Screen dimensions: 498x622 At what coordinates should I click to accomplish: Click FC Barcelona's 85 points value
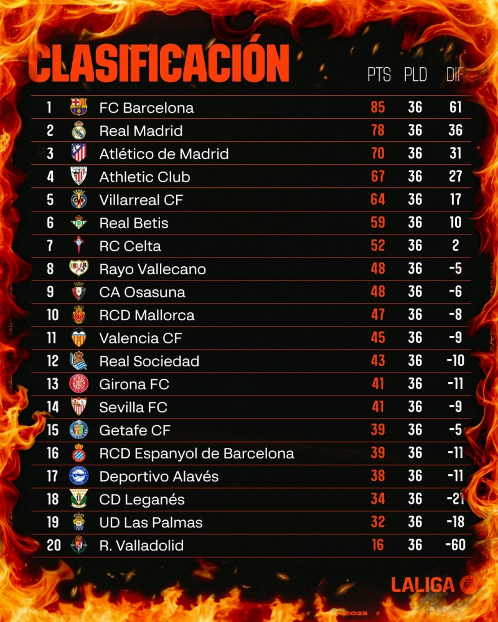(x=378, y=108)
